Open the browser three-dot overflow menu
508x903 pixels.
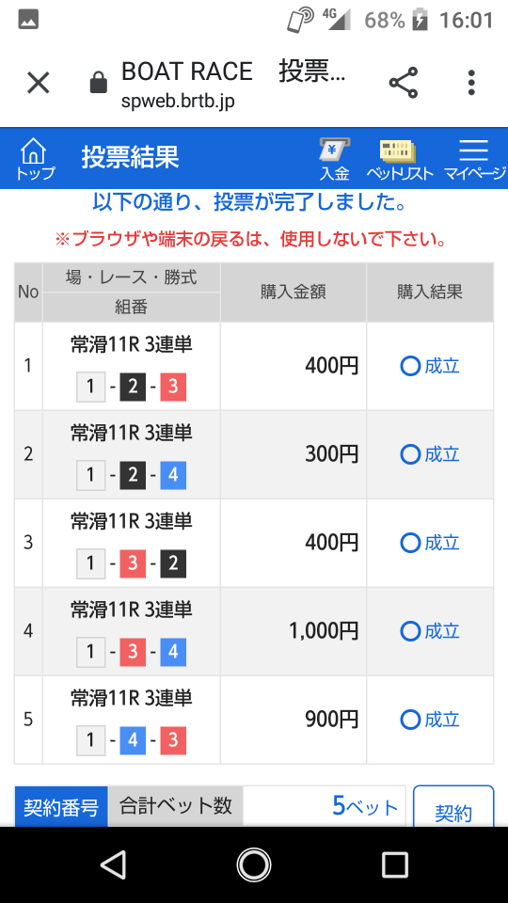point(471,83)
